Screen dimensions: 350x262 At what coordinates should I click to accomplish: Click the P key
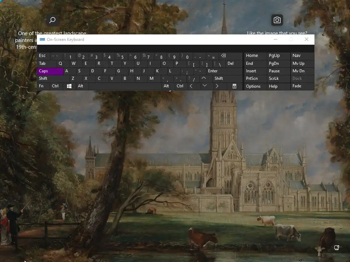coord(180,63)
